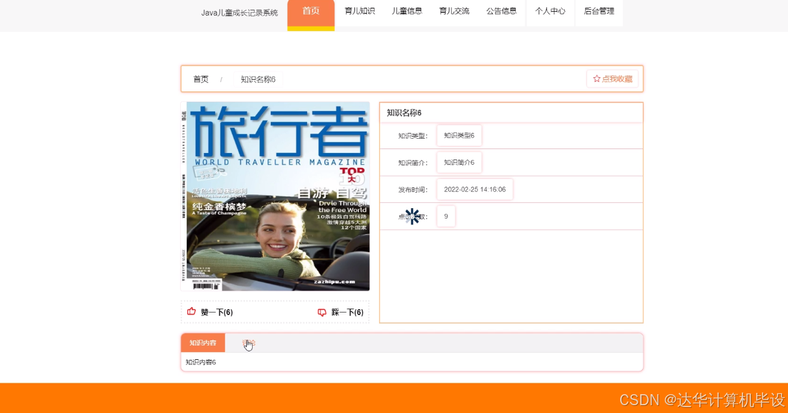Image resolution: width=788 pixels, height=413 pixels.
Task: Click the 知识简介6 value box
Action: [x=459, y=163]
